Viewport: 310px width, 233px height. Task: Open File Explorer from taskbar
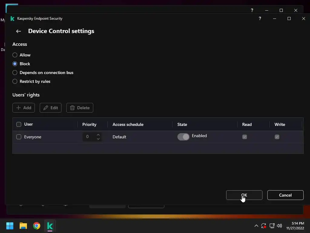[x=23, y=226]
